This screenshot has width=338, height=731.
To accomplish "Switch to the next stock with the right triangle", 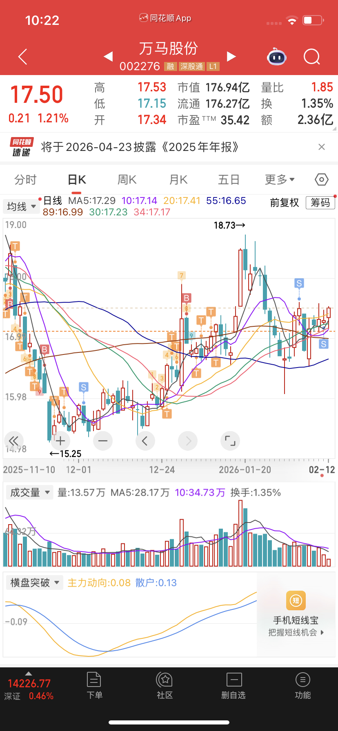I will coord(231,56).
